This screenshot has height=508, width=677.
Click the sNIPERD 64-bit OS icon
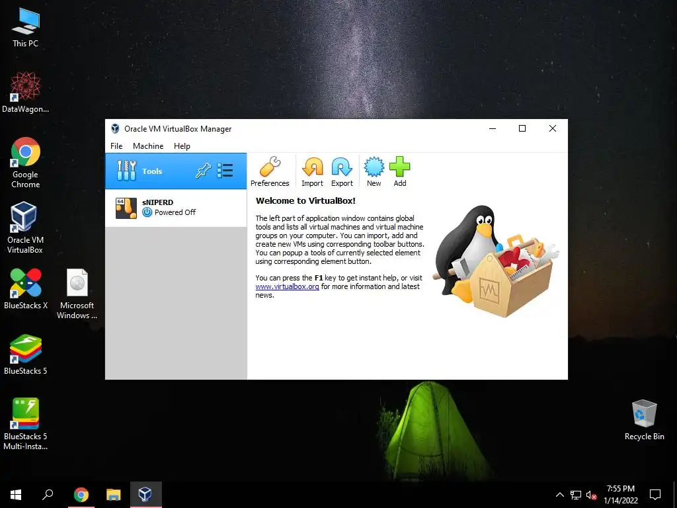click(x=126, y=208)
